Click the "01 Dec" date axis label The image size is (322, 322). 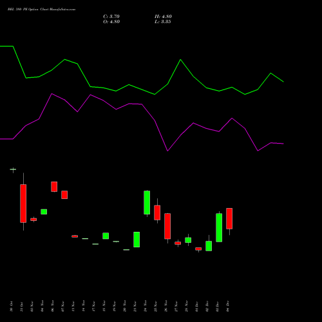[197, 307]
